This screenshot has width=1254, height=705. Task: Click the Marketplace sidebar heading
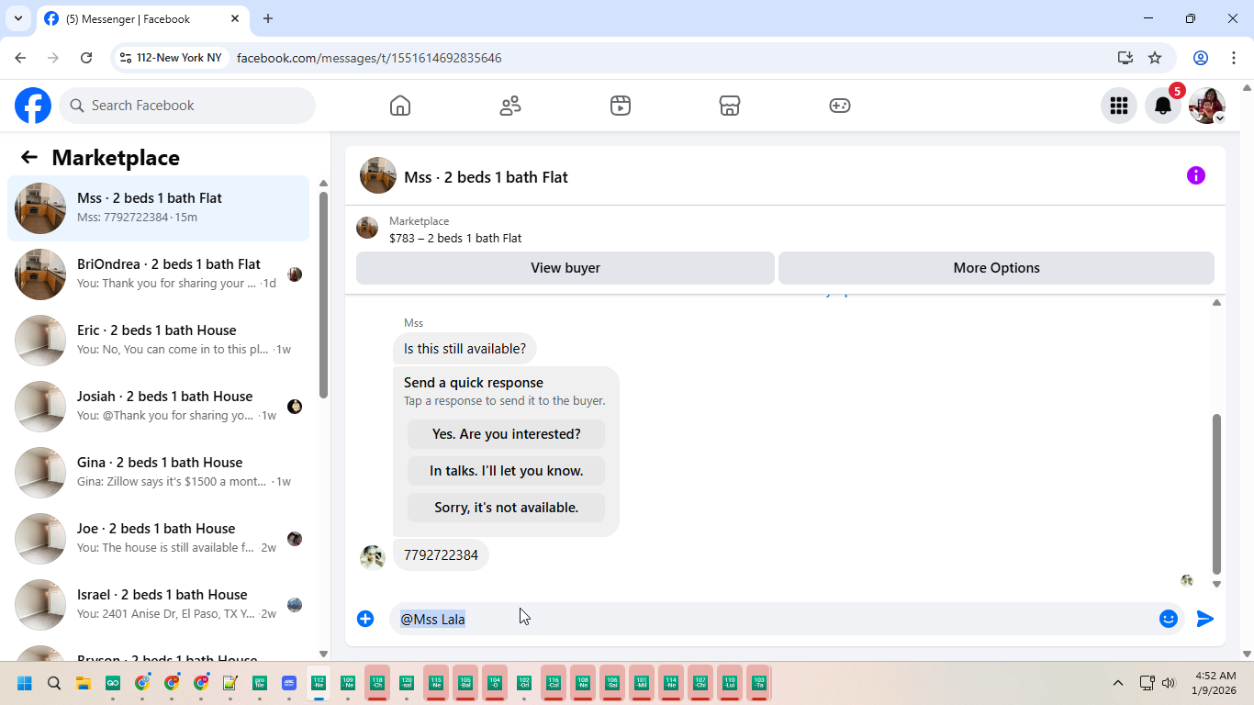click(x=116, y=158)
